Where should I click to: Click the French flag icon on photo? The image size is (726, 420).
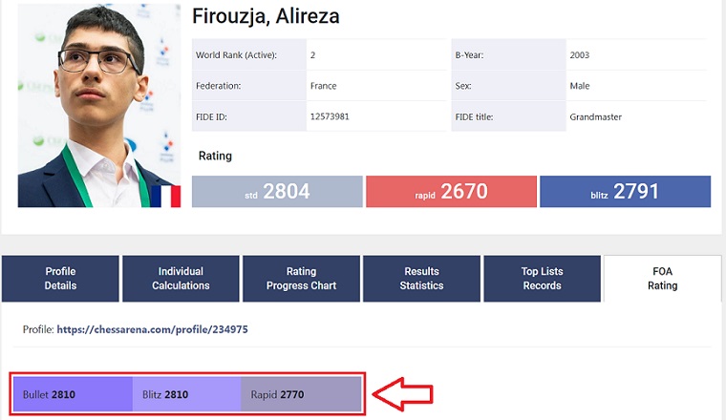165,196
